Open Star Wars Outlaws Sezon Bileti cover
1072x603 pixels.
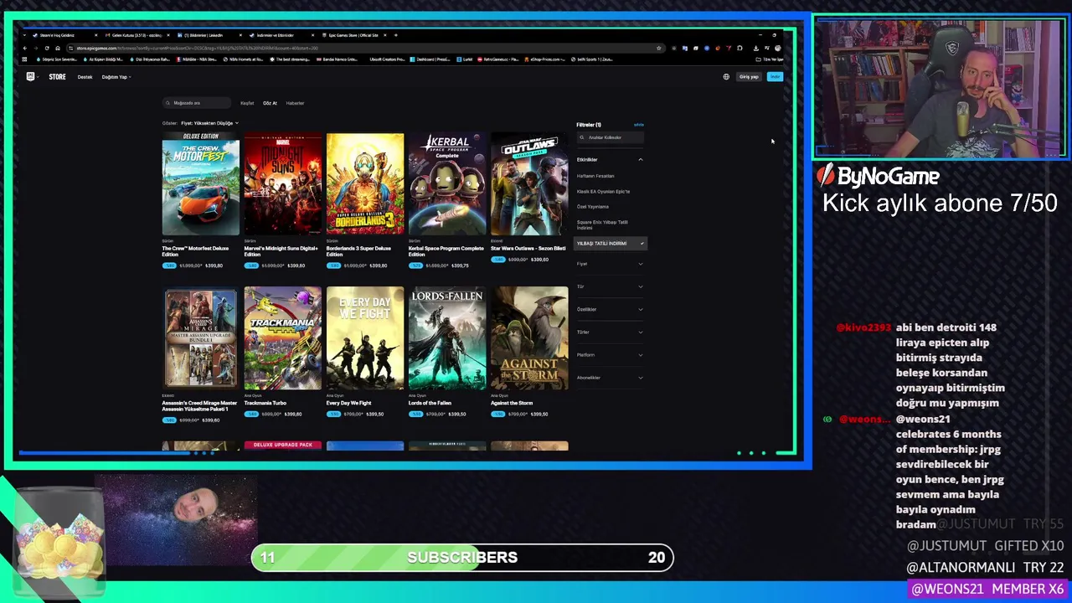[529, 184]
